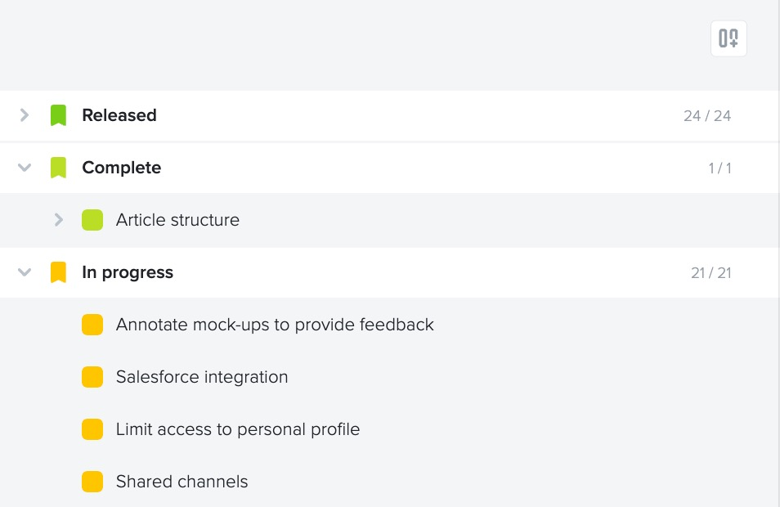Click the green Released bookmark icon

click(x=58, y=115)
